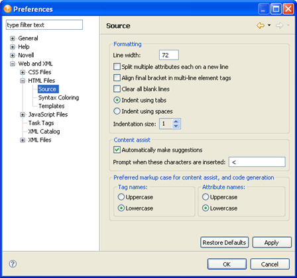Increase indentation size with up arrow
Screen dimensions: 297x278
pos(176,121)
